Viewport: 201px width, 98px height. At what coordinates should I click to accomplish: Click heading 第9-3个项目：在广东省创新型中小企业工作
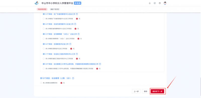tap(59, 14)
